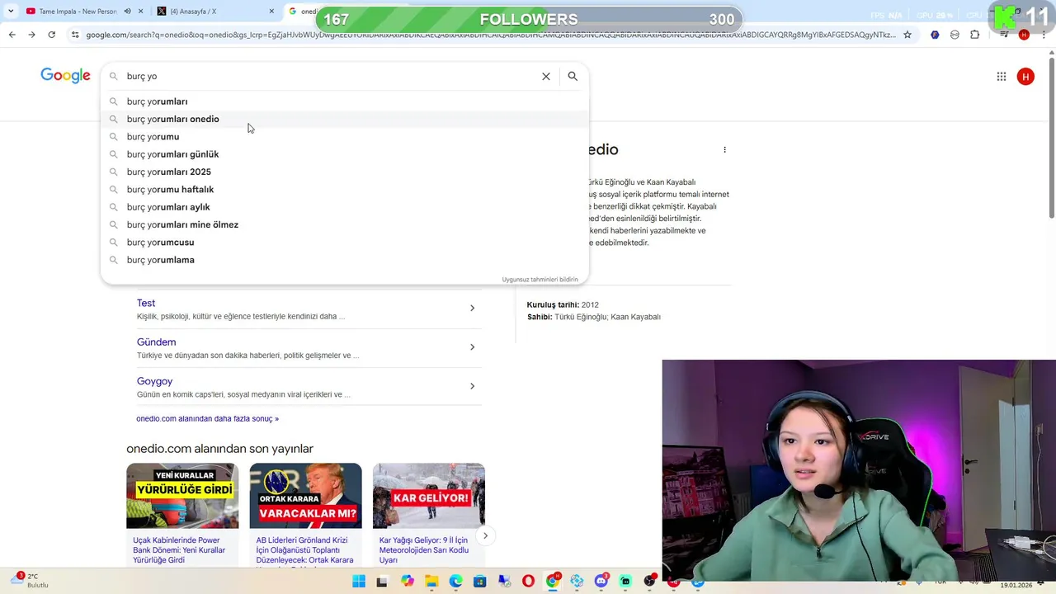Viewport: 1056px width, 594px height.
Task: Launch Microsoft Edge from the taskbar
Action: coord(455,582)
